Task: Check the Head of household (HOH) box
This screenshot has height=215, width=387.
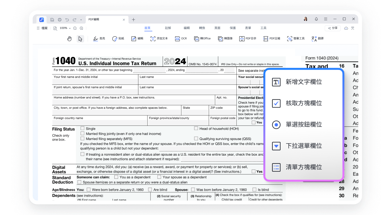Action: point(196,128)
